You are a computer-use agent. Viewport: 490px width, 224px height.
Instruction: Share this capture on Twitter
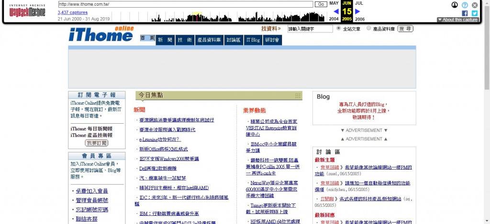tap(475, 13)
